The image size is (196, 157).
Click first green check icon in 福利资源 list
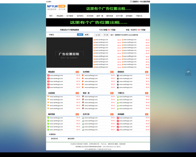pos(48,118)
